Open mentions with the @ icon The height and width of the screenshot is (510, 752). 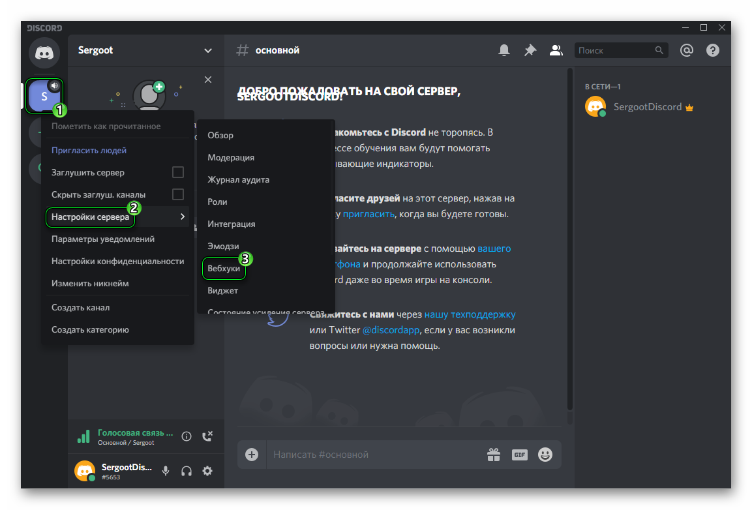[687, 50]
